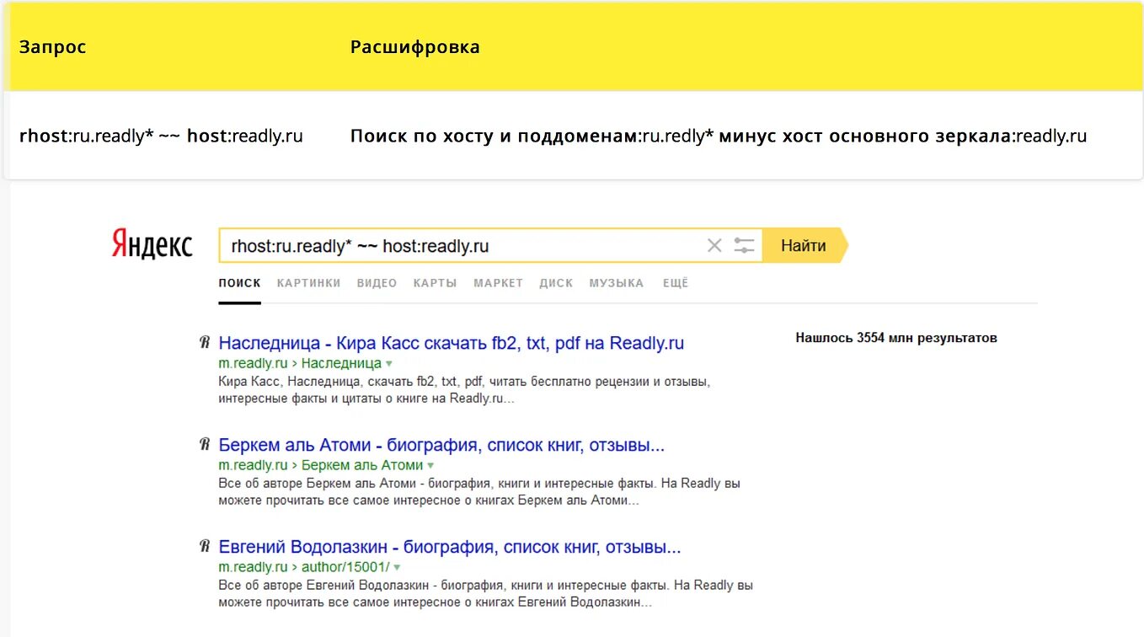Click favicon beside Беркем аль Атоми result
1144x637 pixels.
204,445
